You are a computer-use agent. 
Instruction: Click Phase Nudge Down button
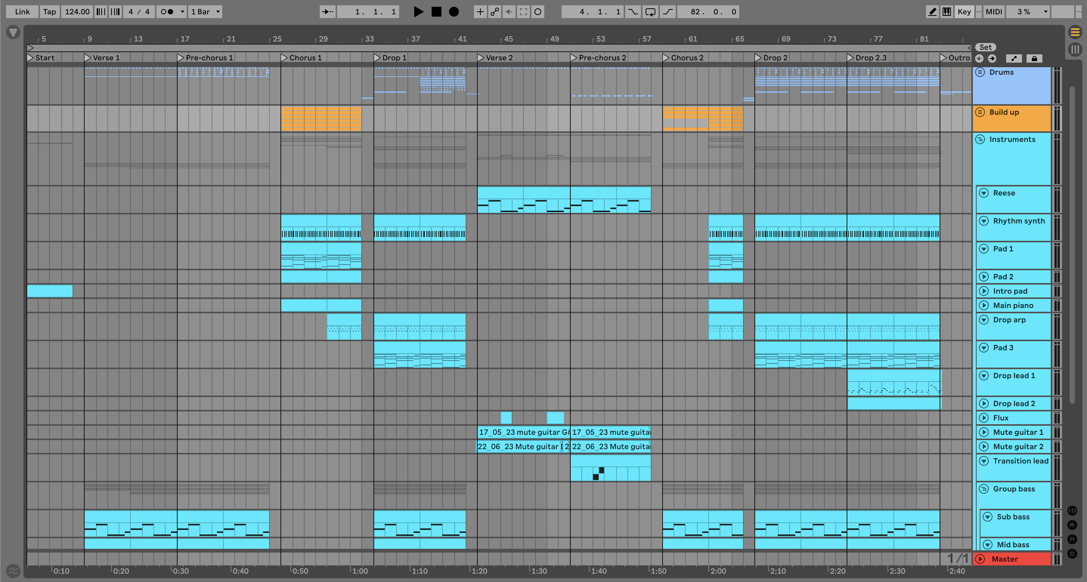pos(101,12)
